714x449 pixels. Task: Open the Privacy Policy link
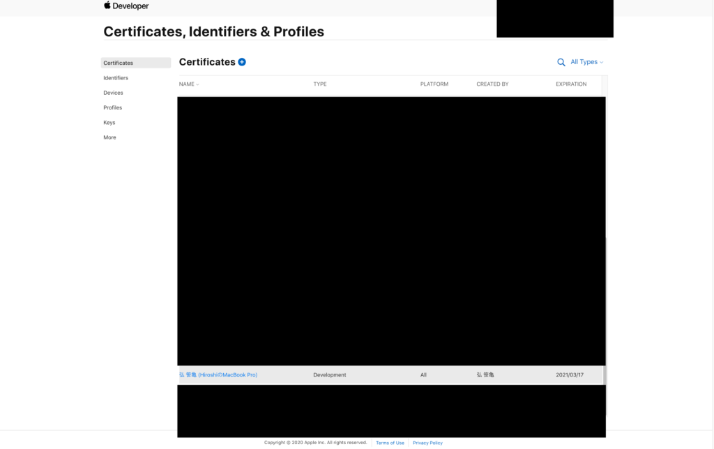pyautogui.click(x=427, y=443)
